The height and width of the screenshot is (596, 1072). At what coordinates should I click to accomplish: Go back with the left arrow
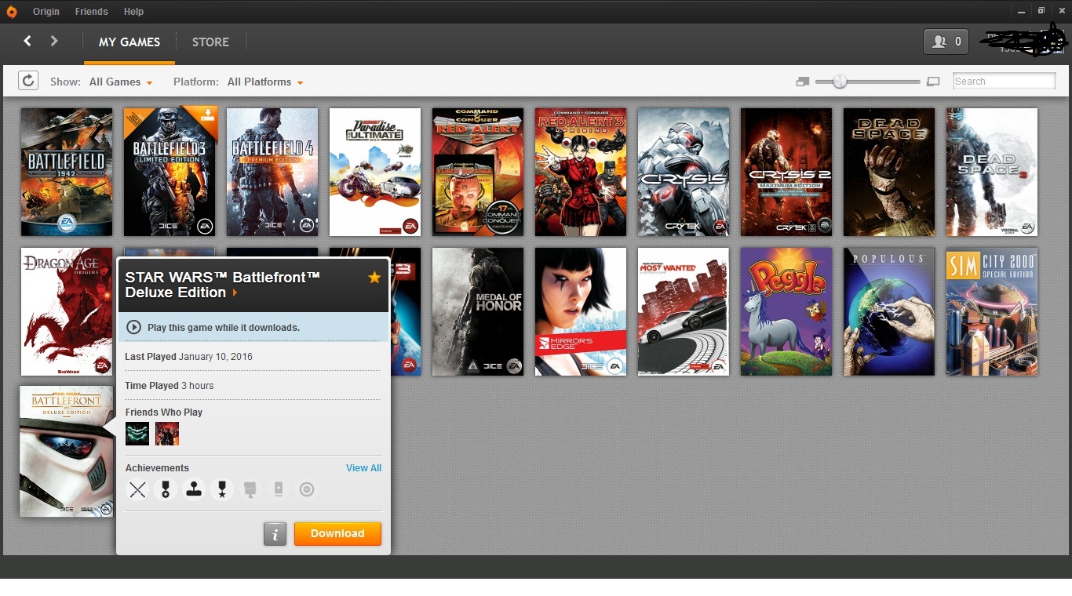tap(27, 41)
